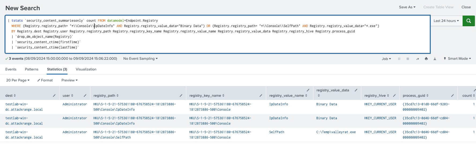Edit format of registry_path column via pencil
The image size is (476, 153).
tap(181, 95)
